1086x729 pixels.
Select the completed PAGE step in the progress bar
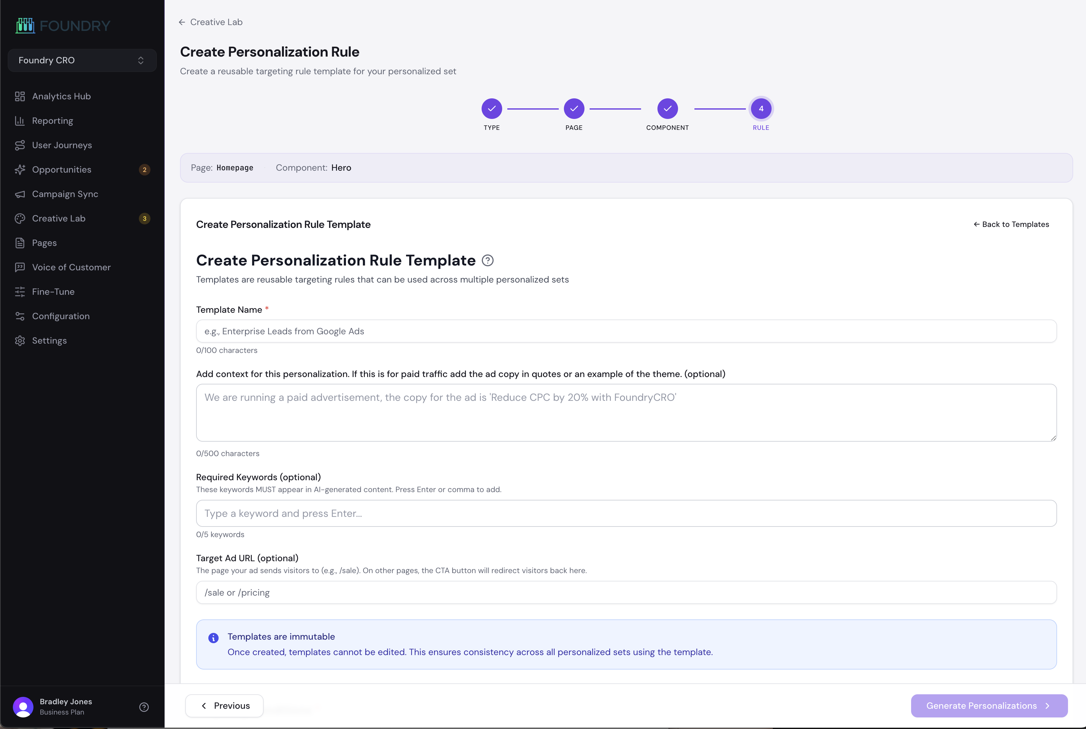coord(574,108)
